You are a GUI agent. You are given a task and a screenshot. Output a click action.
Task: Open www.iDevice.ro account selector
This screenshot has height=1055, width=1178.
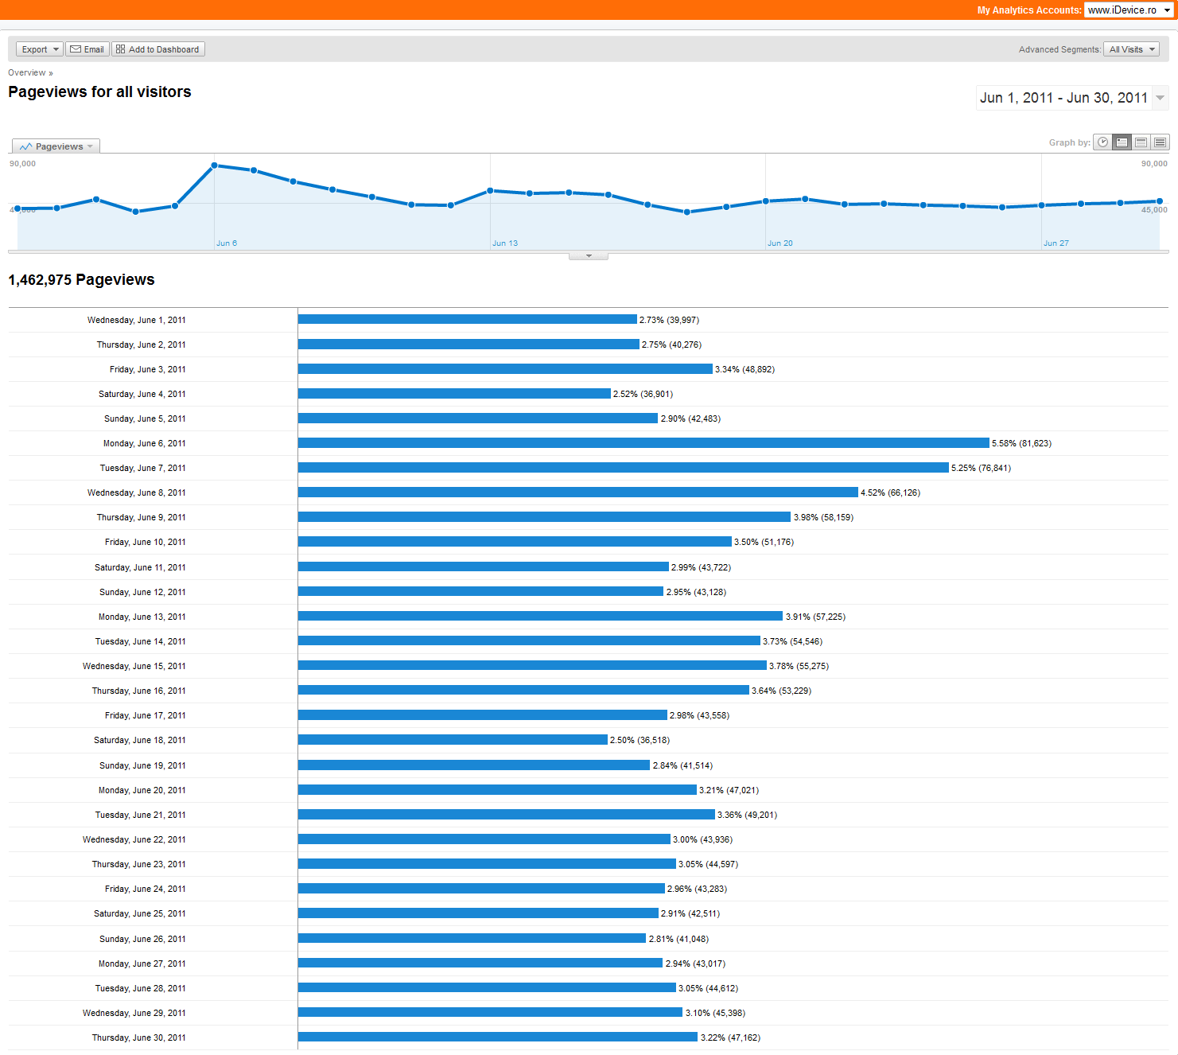pyautogui.click(x=1129, y=10)
